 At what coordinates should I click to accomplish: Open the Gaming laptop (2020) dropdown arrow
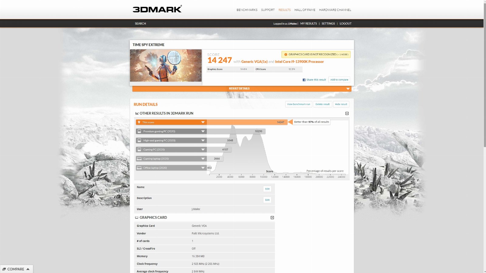pyautogui.click(x=203, y=159)
